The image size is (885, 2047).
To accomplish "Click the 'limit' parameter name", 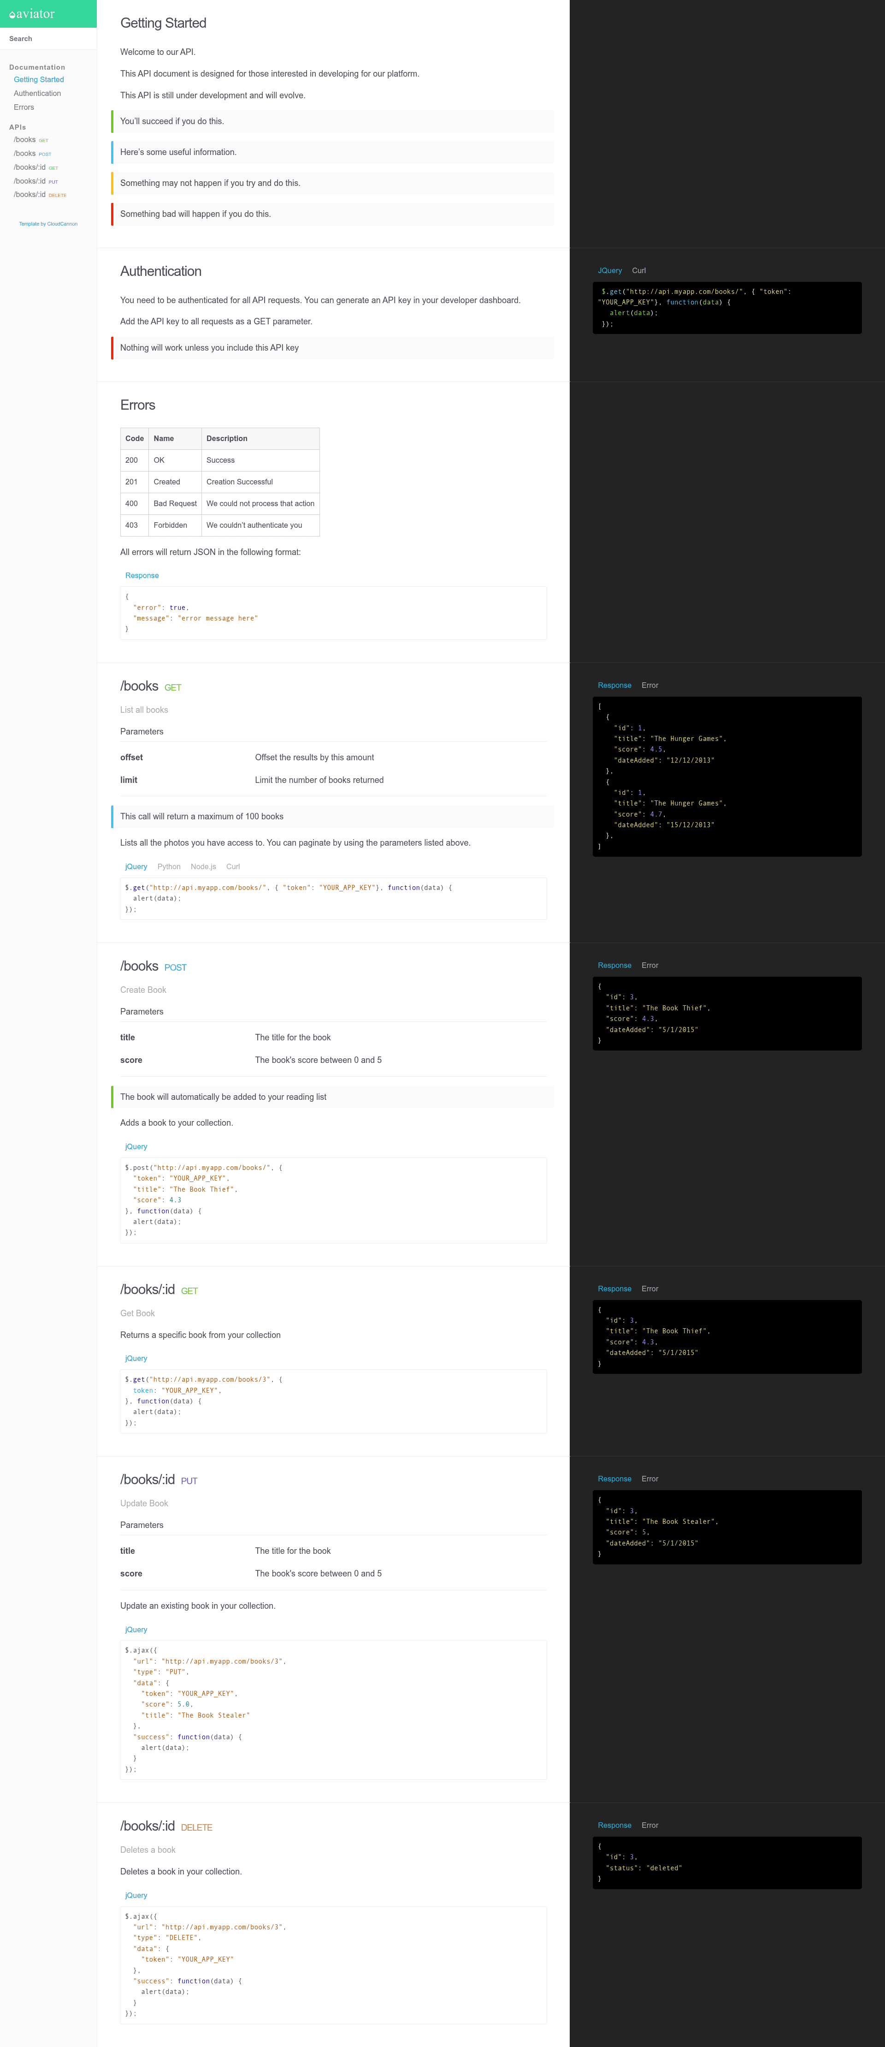I will (x=129, y=780).
